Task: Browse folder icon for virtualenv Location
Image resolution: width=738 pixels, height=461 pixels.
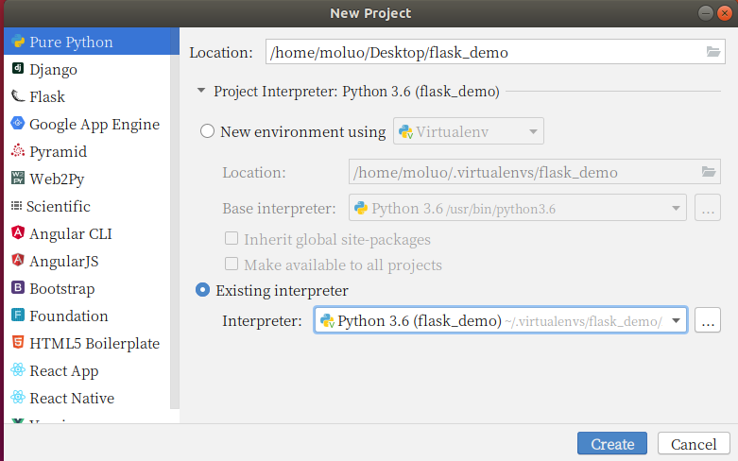Action: click(x=709, y=172)
